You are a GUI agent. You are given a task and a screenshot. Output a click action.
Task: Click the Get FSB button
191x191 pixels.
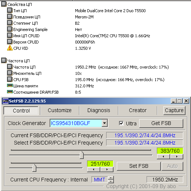tap(161, 123)
